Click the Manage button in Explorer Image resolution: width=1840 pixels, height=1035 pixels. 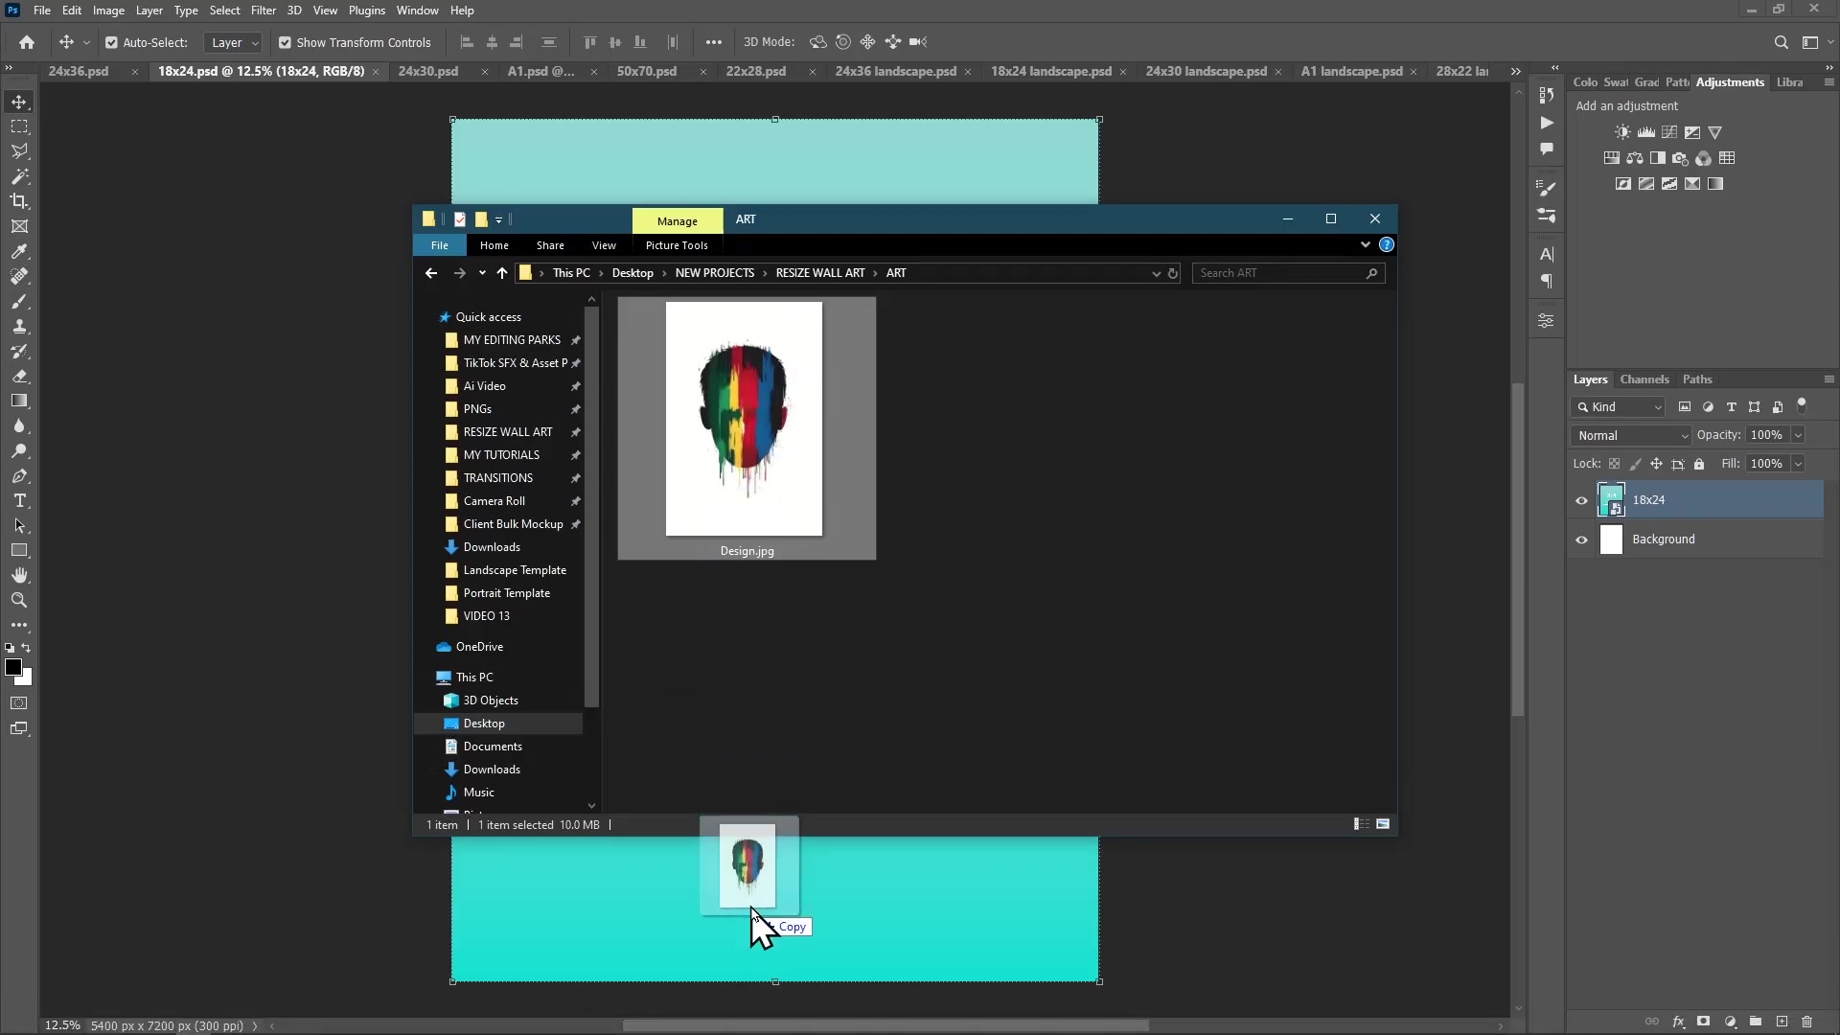[678, 220]
